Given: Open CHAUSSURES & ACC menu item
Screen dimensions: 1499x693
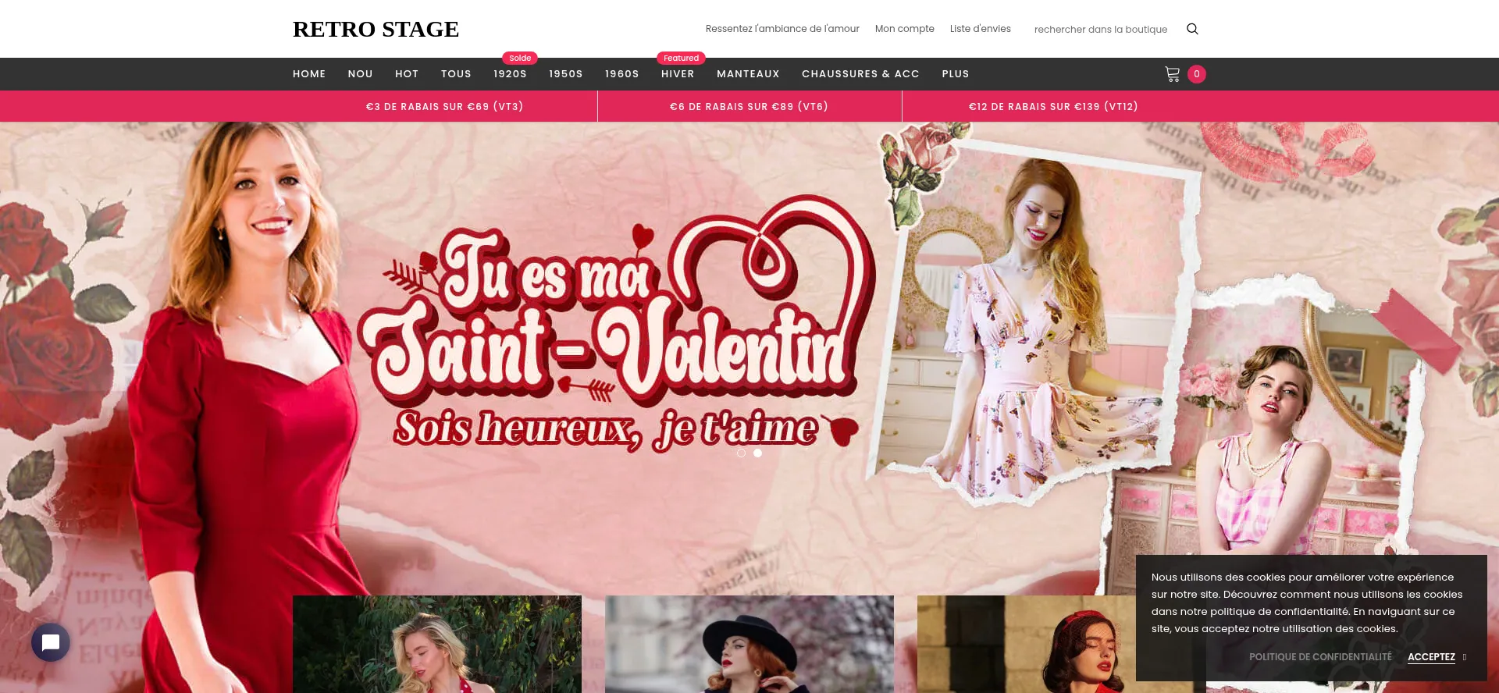Looking at the screenshot, I should 860,74.
